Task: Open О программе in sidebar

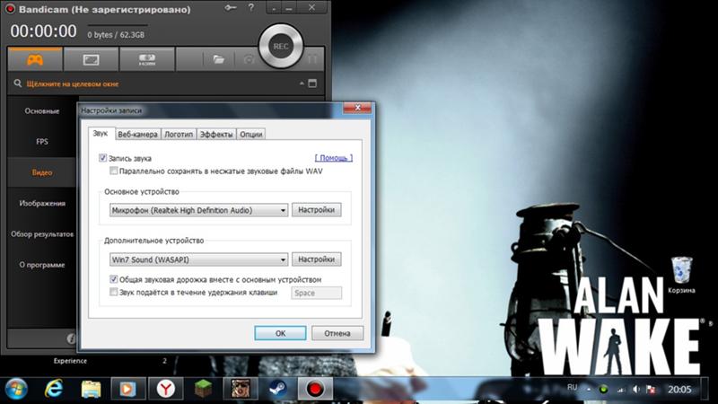Action: pos(41,265)
